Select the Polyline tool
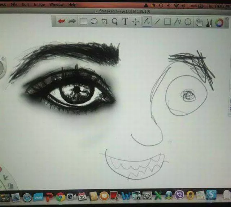 (178, 22)
